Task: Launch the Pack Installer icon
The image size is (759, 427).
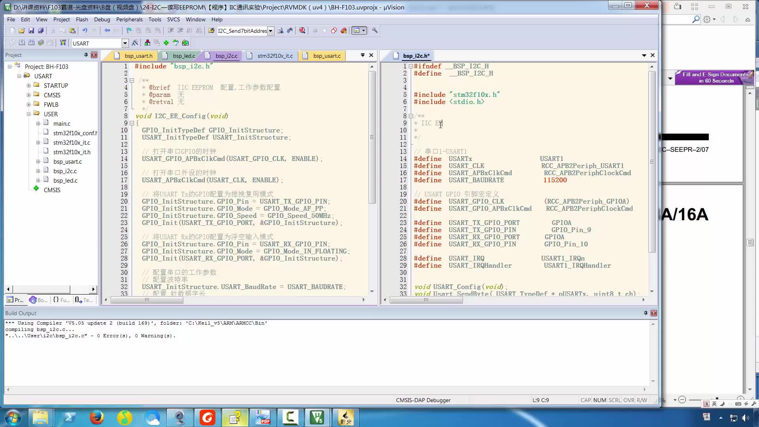Action: 185,43
